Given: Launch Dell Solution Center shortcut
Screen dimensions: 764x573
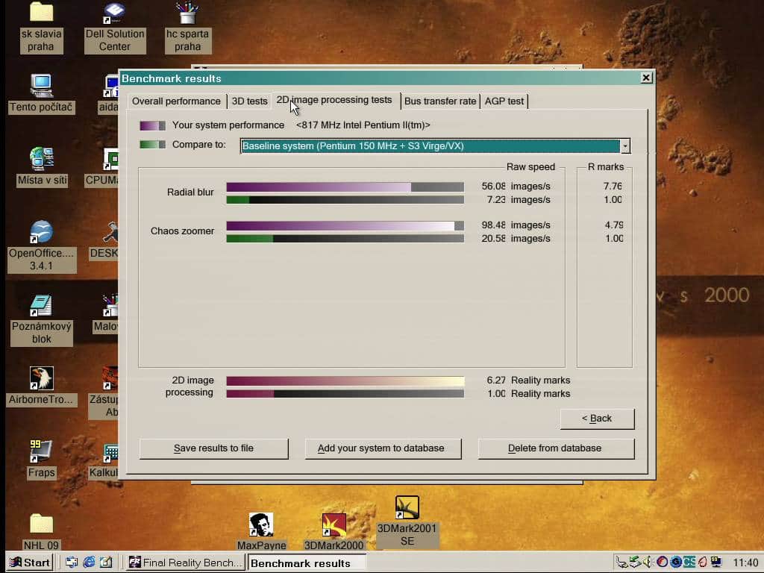Looking at the screenshot, I should [x=114, y=27].
